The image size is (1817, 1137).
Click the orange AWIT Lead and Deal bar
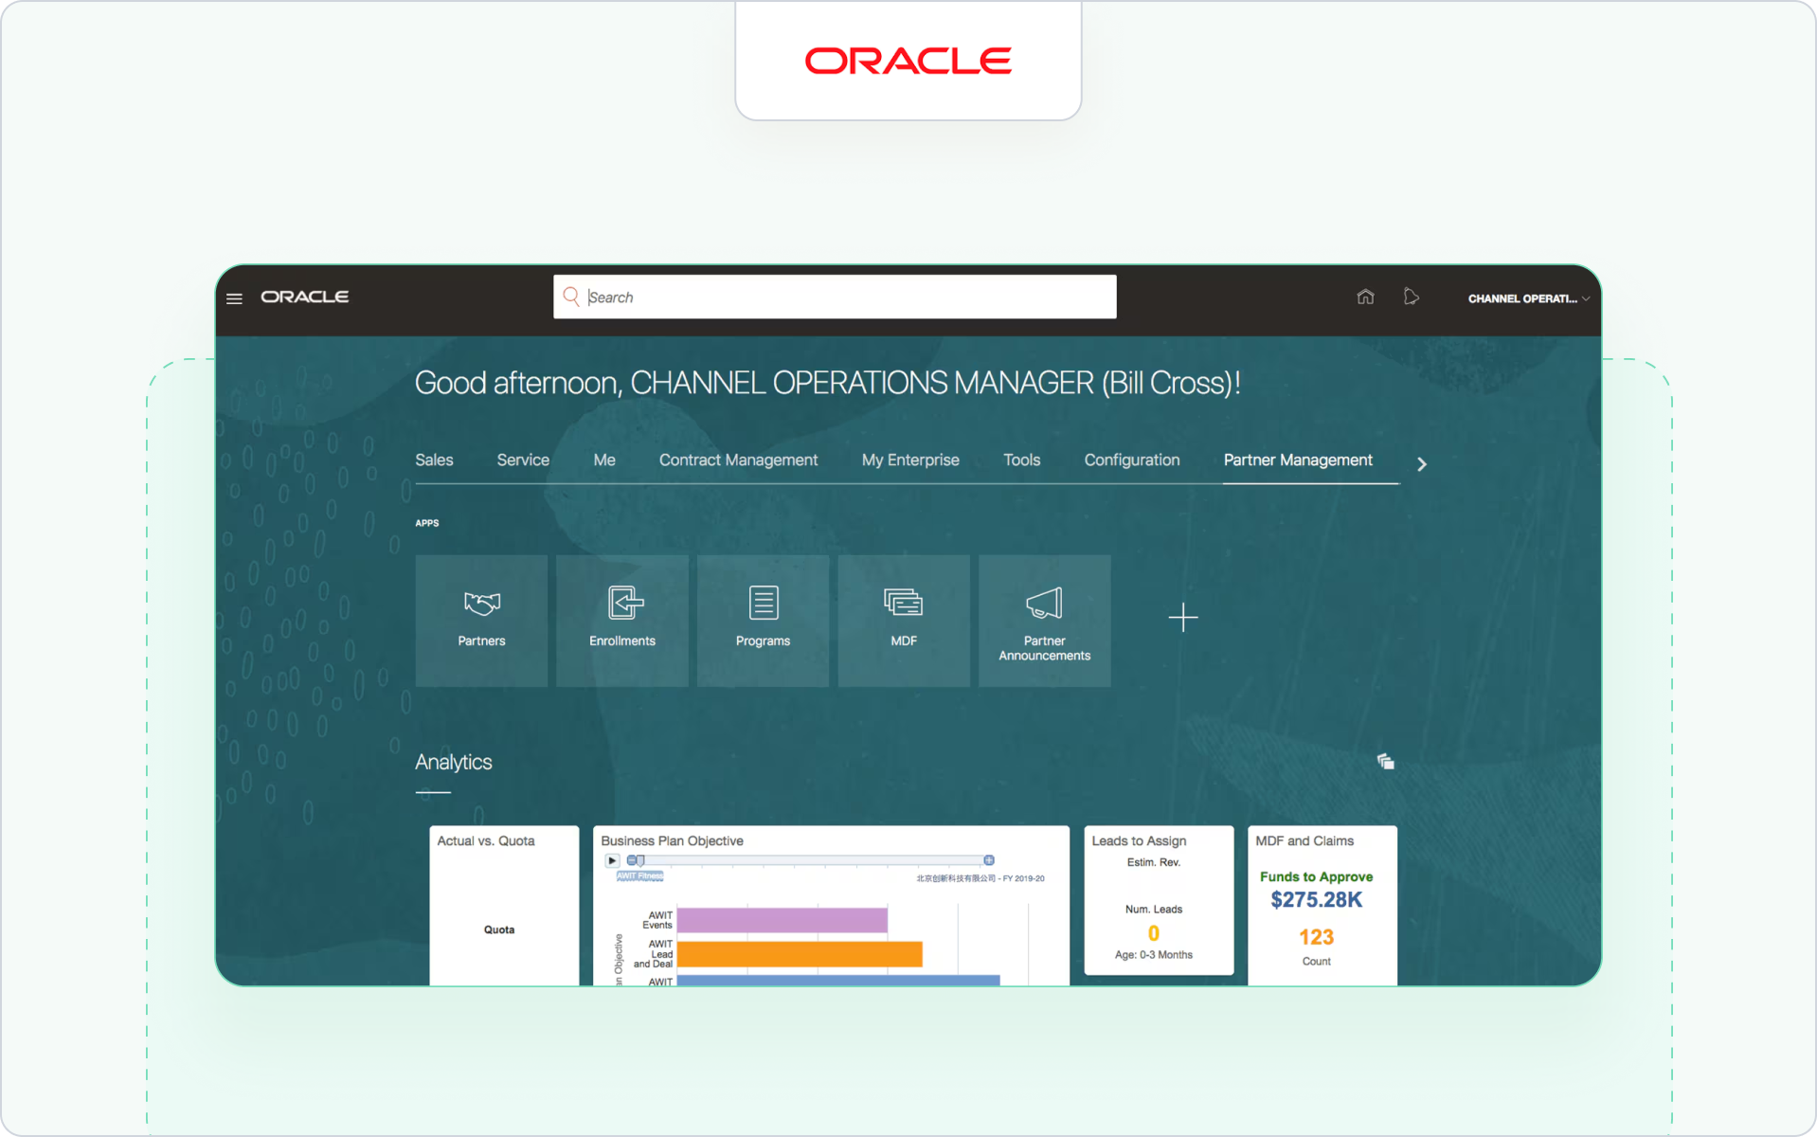click(800, 954)
